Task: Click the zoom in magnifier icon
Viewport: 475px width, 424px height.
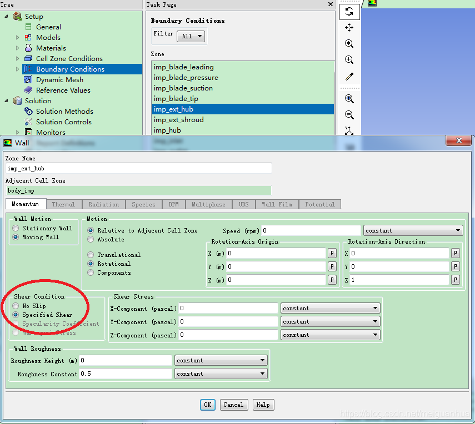Action: pos(349,60)
